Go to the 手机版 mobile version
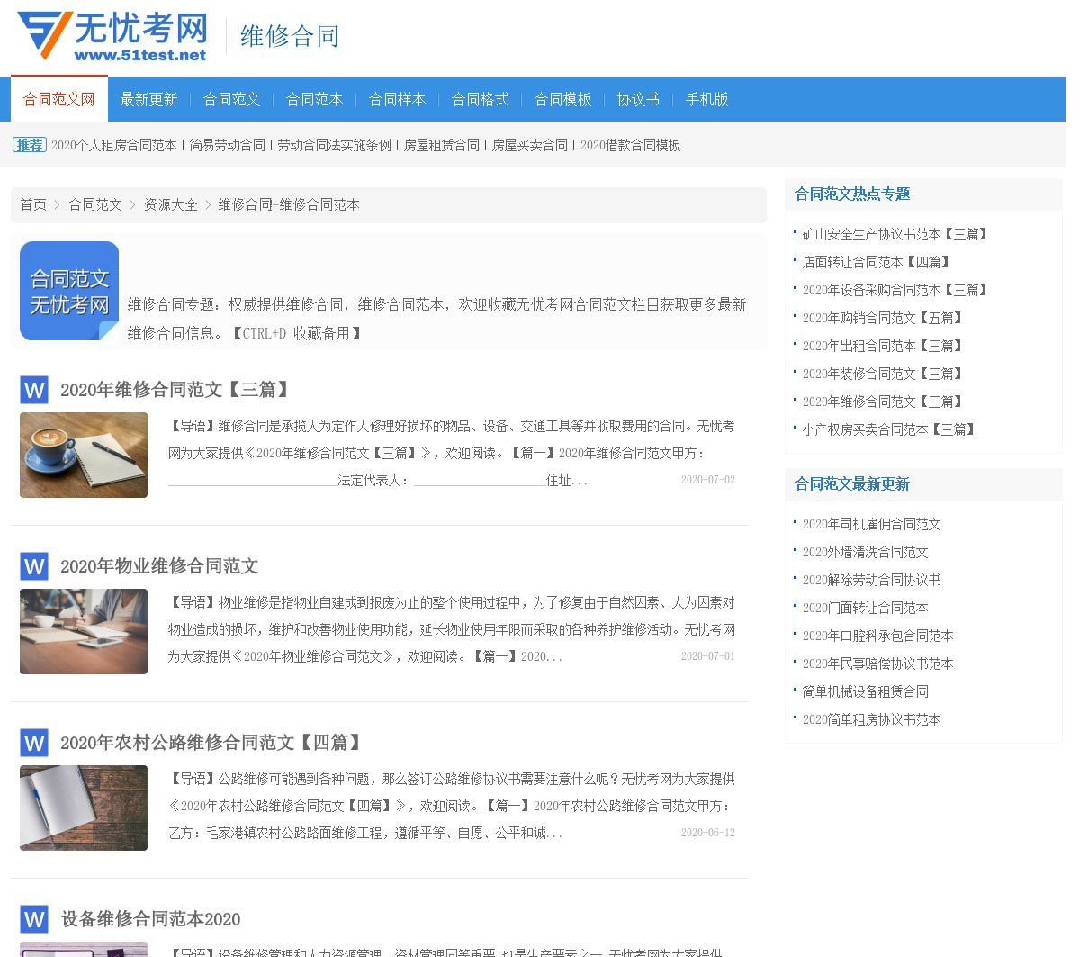Screen dimensions: 1080x957 [x=706, y=99]
